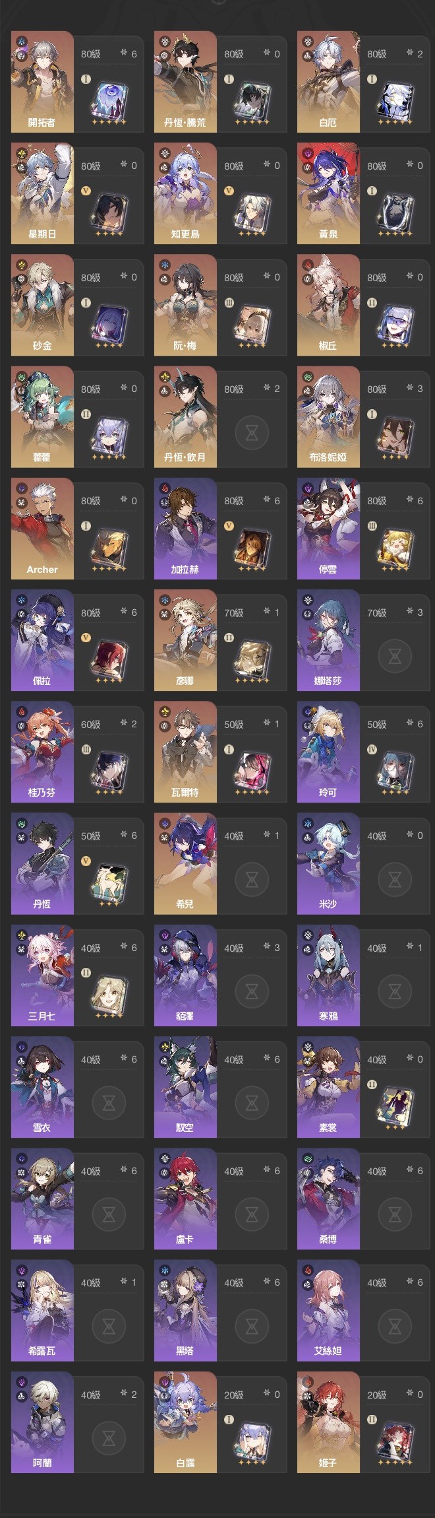Click the superimposition badge beside 停雲's light cone
The height and width of the screenshot is (1518, 435).
point(372,526)
